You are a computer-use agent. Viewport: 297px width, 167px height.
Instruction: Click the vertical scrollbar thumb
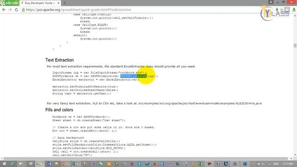295,45
